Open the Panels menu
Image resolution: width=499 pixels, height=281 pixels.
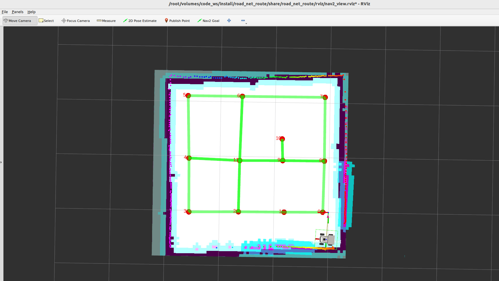point(18,12)
